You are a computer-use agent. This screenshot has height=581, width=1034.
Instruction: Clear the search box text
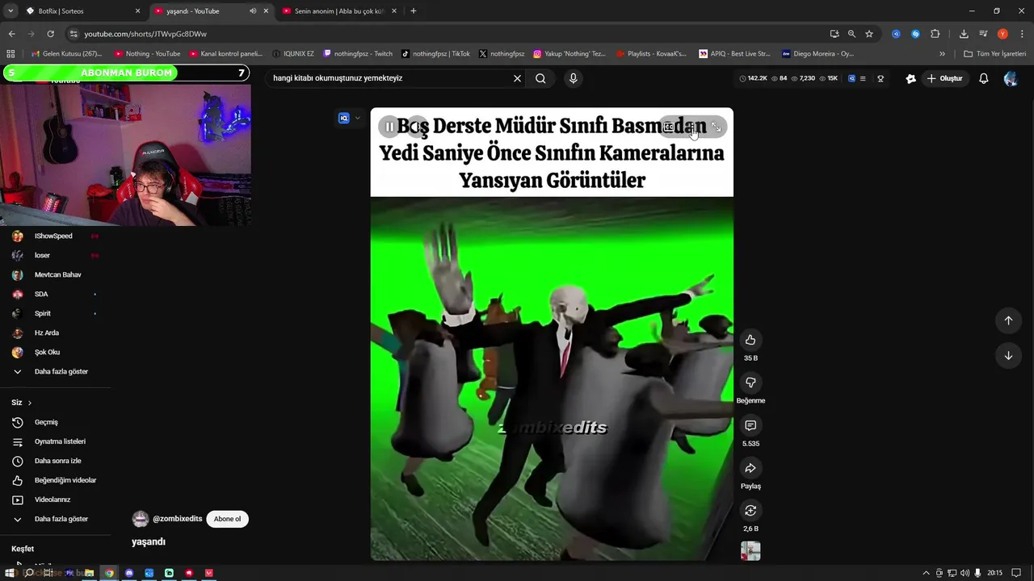coord(517,78)
